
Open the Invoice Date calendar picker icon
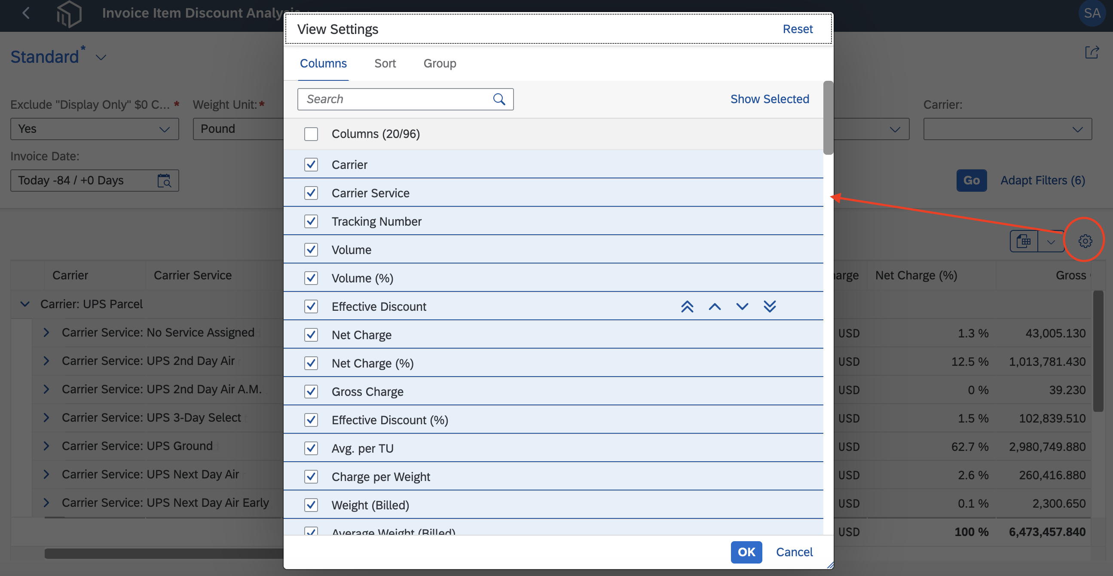point(164,180)
